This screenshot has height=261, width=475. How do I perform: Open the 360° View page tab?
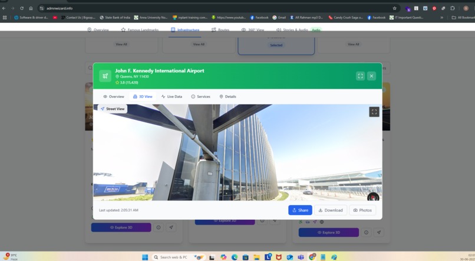253,29
